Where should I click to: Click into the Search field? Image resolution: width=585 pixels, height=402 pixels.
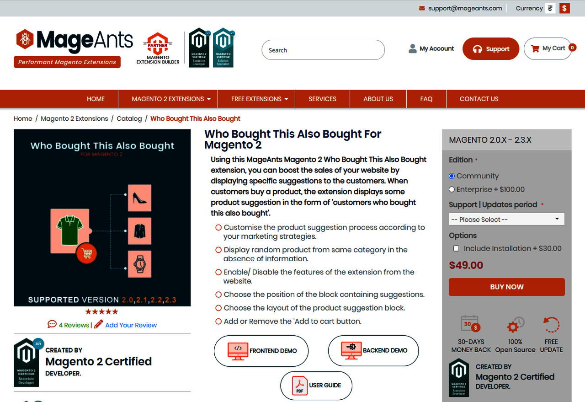point(323,50)
